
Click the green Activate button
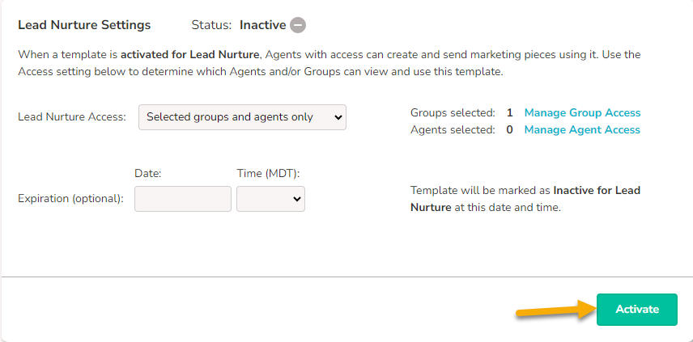point(637,310)
